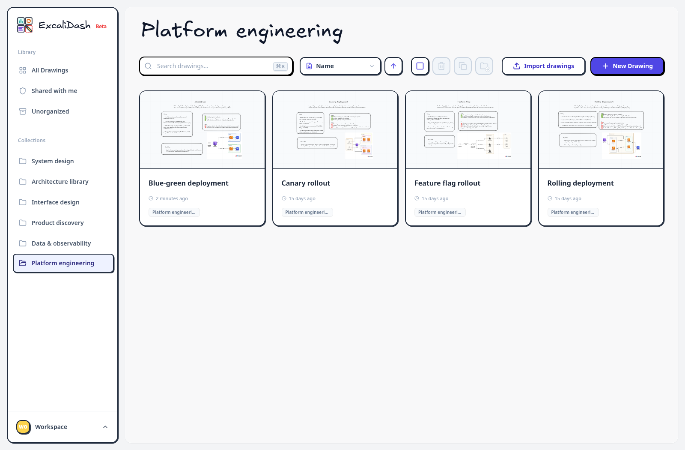Viewport: 685px width, 450px height.
Task: Click the Platform engineering page heading
Action: tap(242, 31)
